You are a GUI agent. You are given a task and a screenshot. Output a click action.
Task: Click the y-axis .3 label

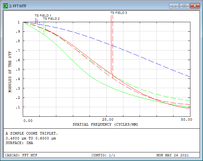click(x=18, y=88)
